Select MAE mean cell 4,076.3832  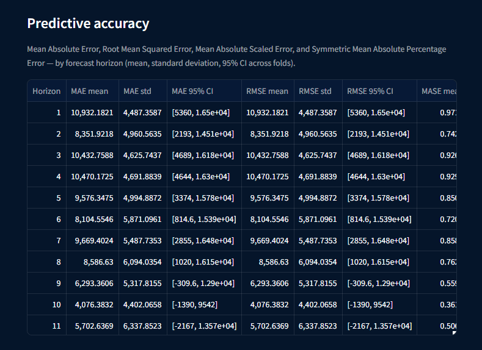92,305
